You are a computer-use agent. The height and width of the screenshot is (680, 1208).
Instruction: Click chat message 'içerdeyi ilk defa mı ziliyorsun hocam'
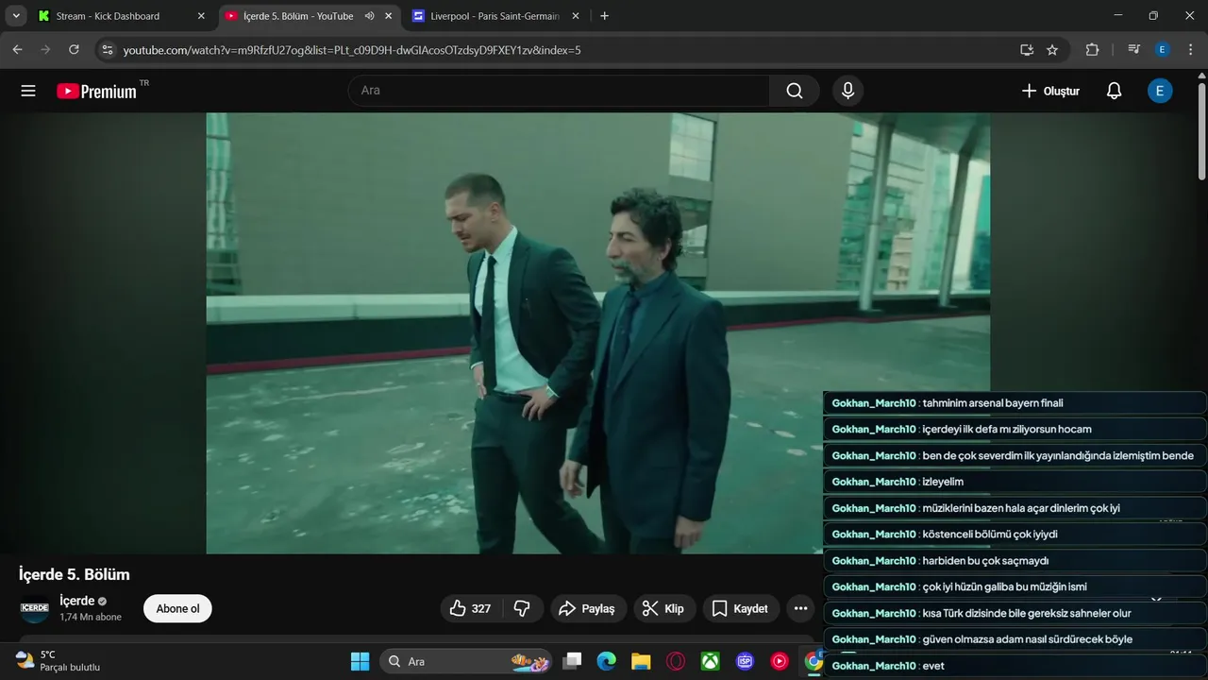point(1007,429)
